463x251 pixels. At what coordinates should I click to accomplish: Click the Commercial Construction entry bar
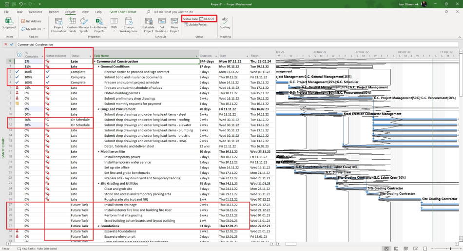point(236,44)
